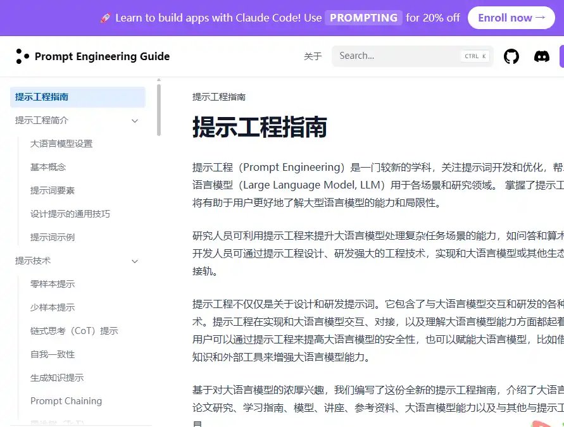Open the Discord server icon
564x427 pixels.
point(541,56)
